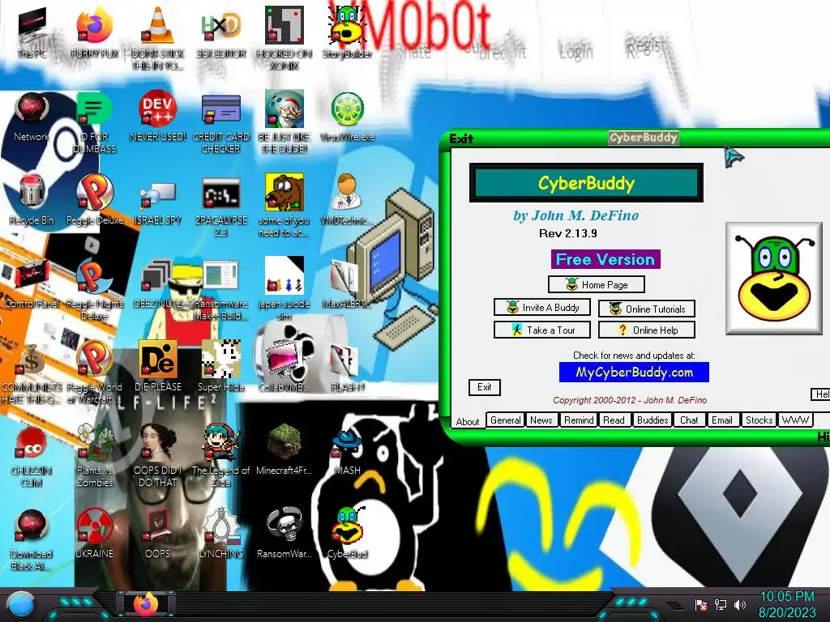Open the Minecraft4Fr... grass block icon
830x622 pixels.
click(285, 449)
